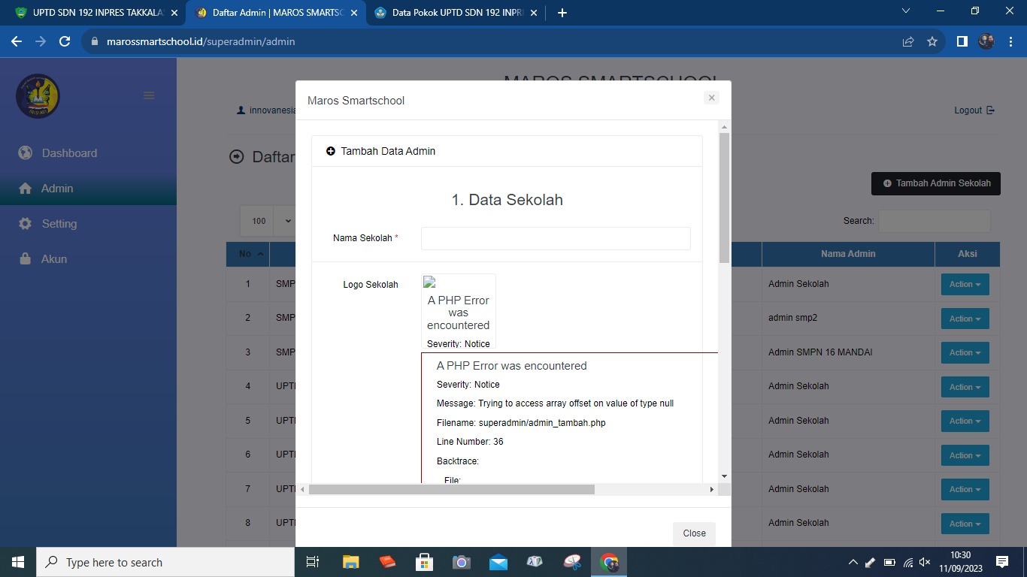The height and width of the screenshot is (577, 1027).
Task: Bookmark this page with star icon
Action: point(932,42)
